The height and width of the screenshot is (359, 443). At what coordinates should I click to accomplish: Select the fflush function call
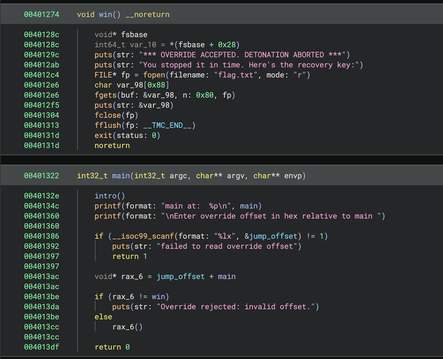(x=107, y=125)
